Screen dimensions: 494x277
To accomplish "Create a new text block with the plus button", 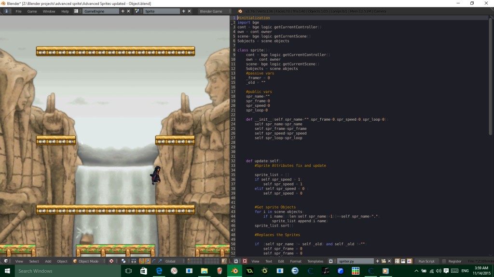I will [x=377, y=261].
